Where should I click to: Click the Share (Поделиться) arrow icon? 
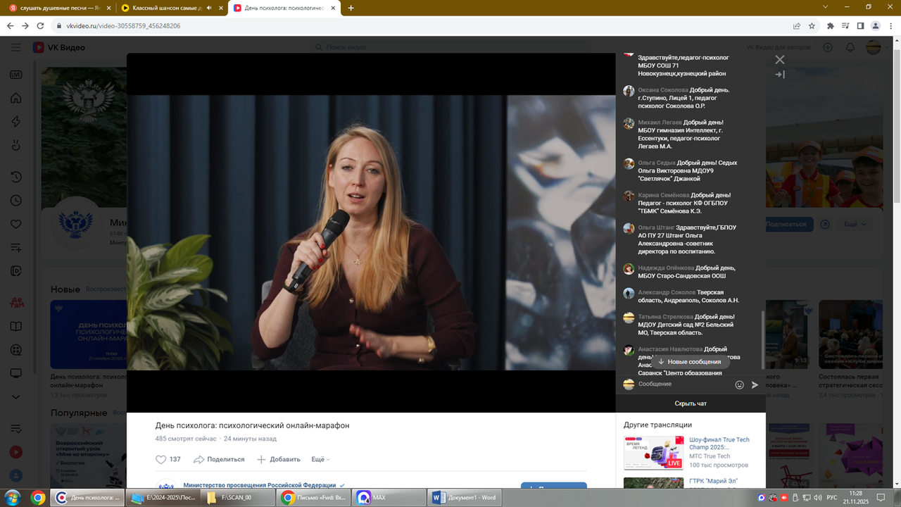[199, 459]
